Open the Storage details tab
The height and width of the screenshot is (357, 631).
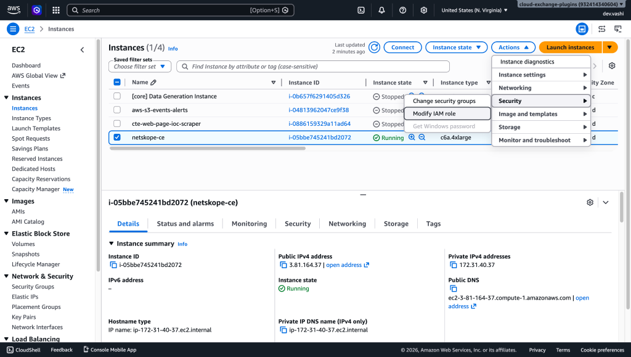pos(396,224)
